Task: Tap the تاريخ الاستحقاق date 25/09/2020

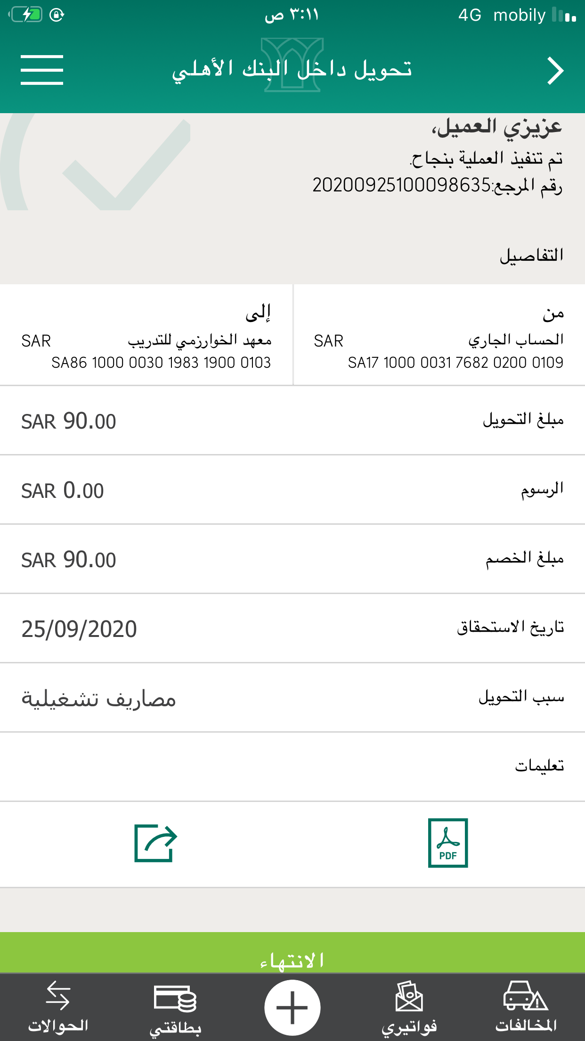Action: click(79, 629)
